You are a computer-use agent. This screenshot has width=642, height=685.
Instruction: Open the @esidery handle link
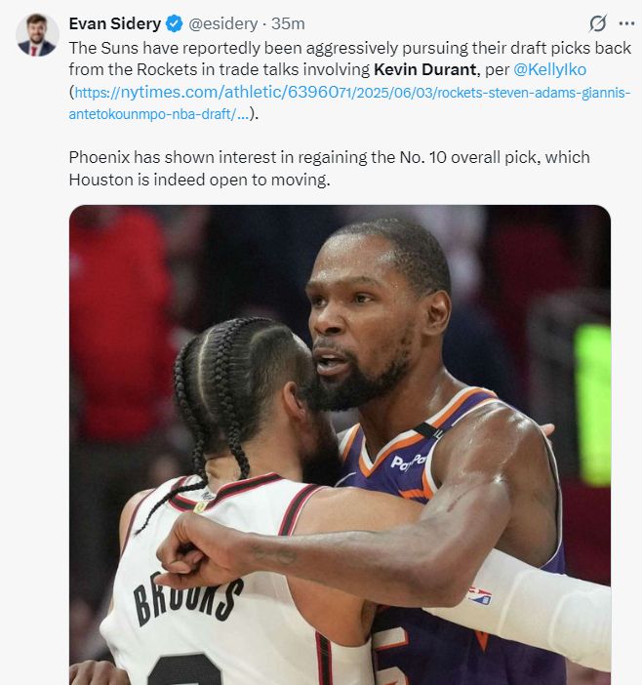pos(222,23)
